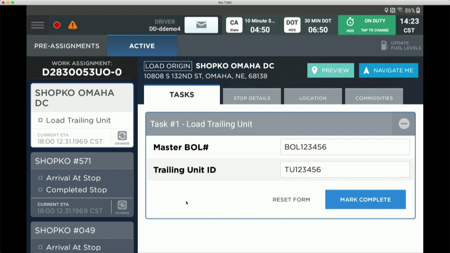Open the orange warning alert icon
This screenshot has width=450, height=253.
tap(73, 25)
